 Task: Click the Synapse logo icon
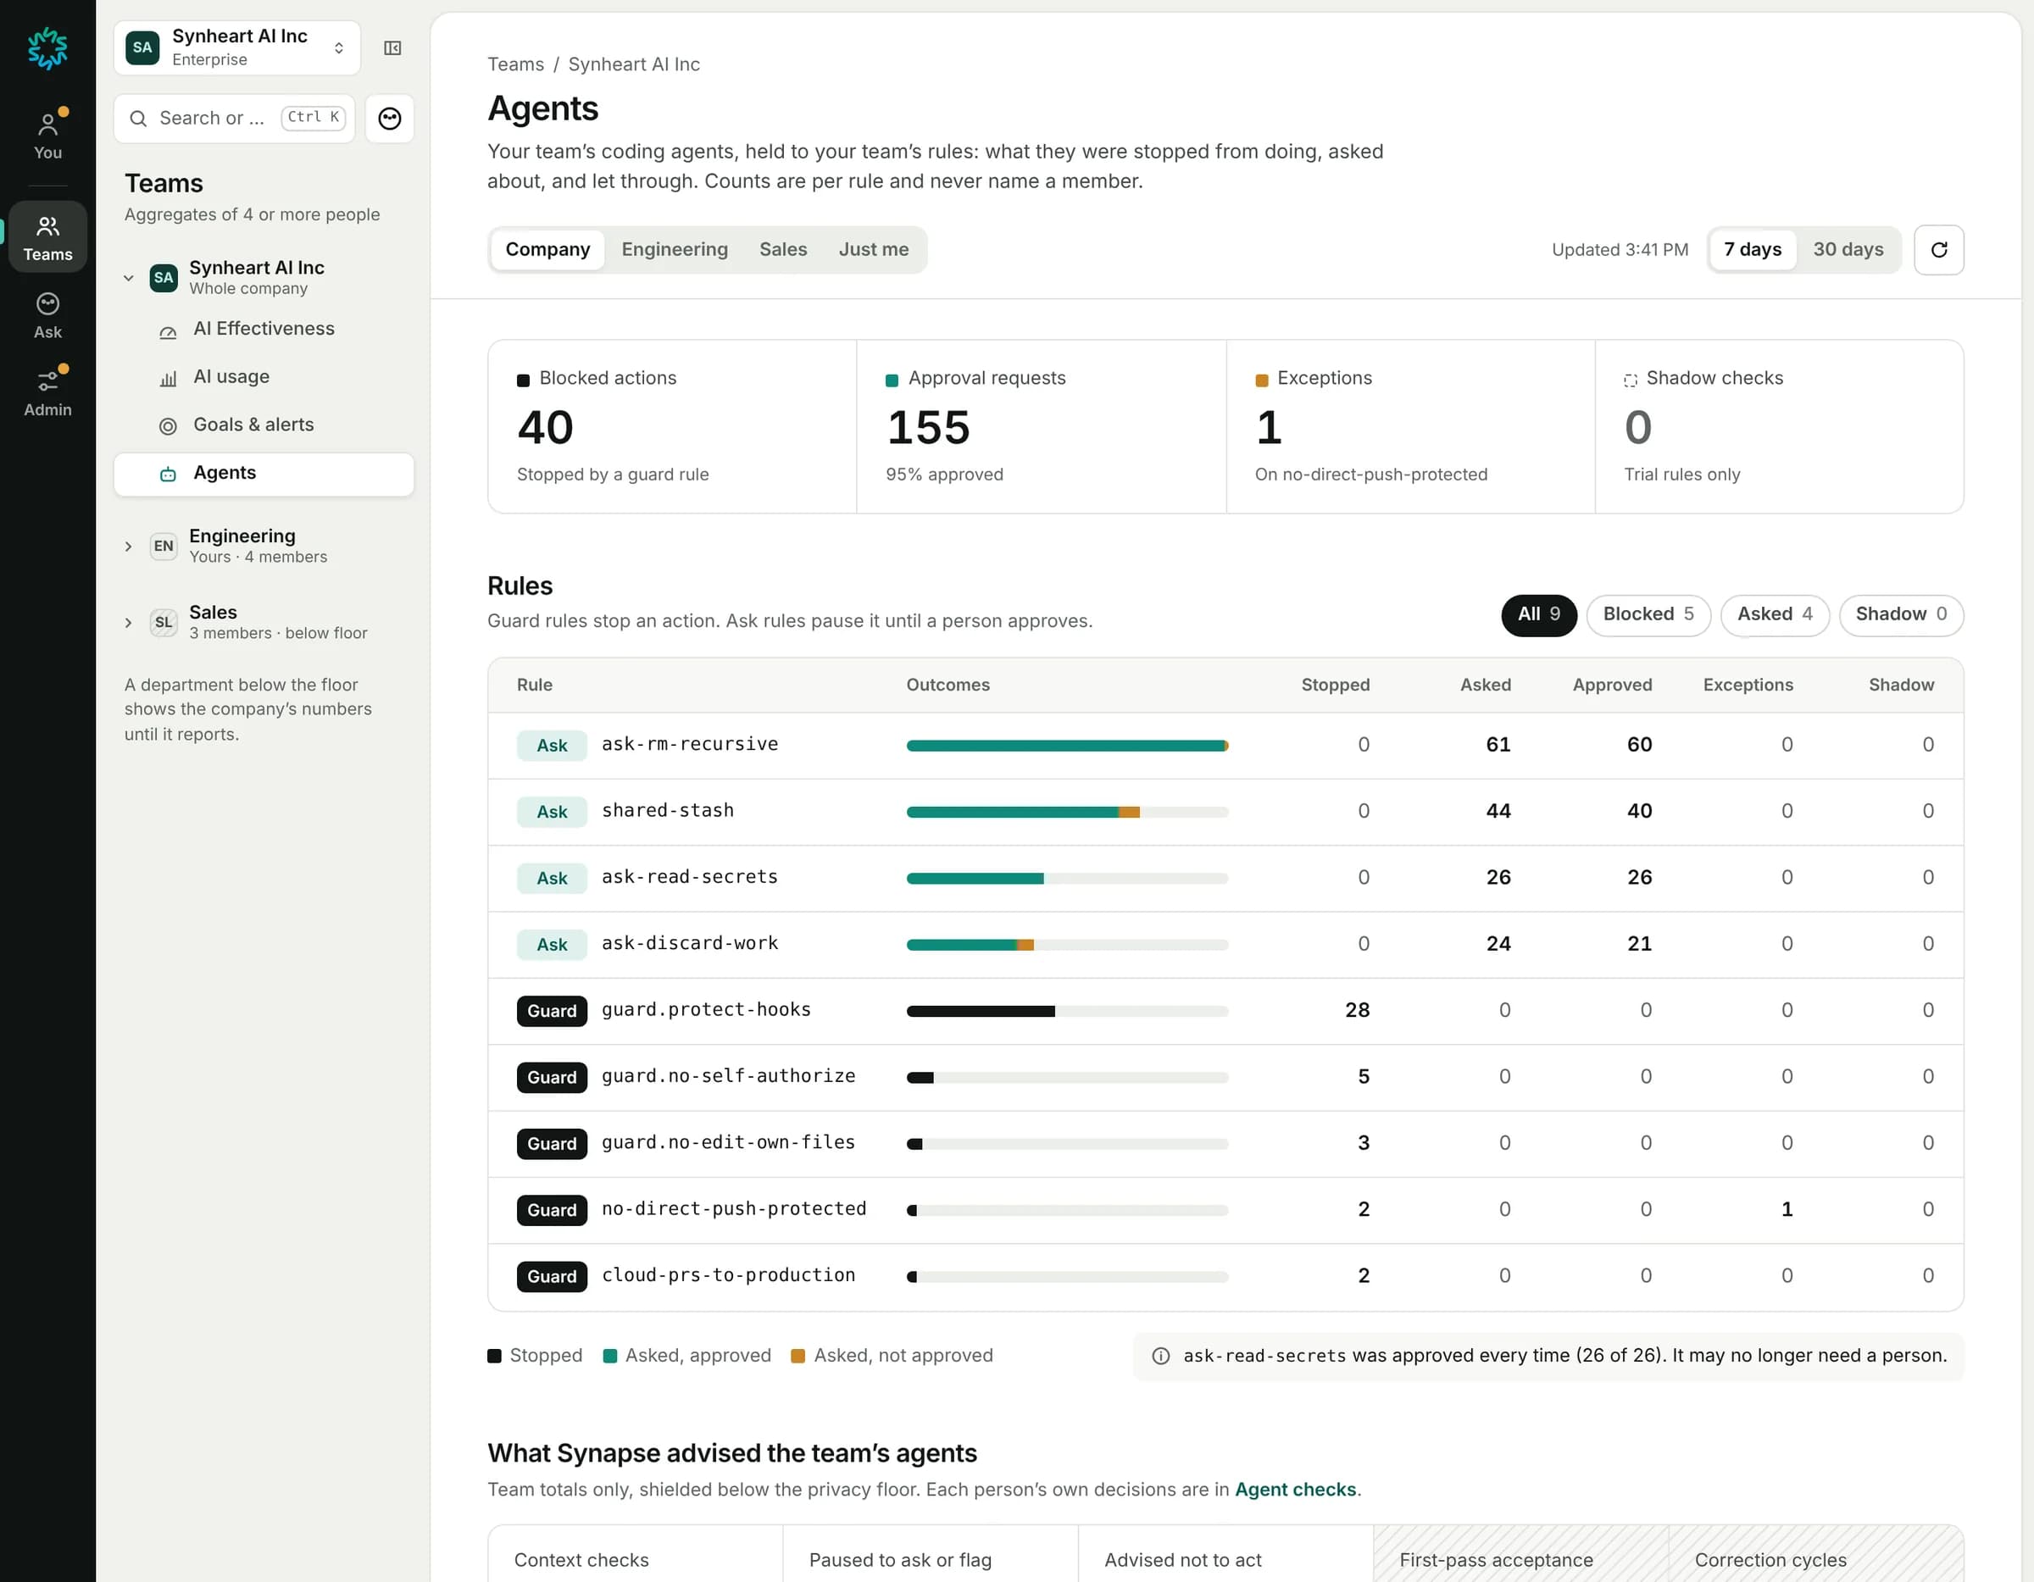(x=47, y=48)
